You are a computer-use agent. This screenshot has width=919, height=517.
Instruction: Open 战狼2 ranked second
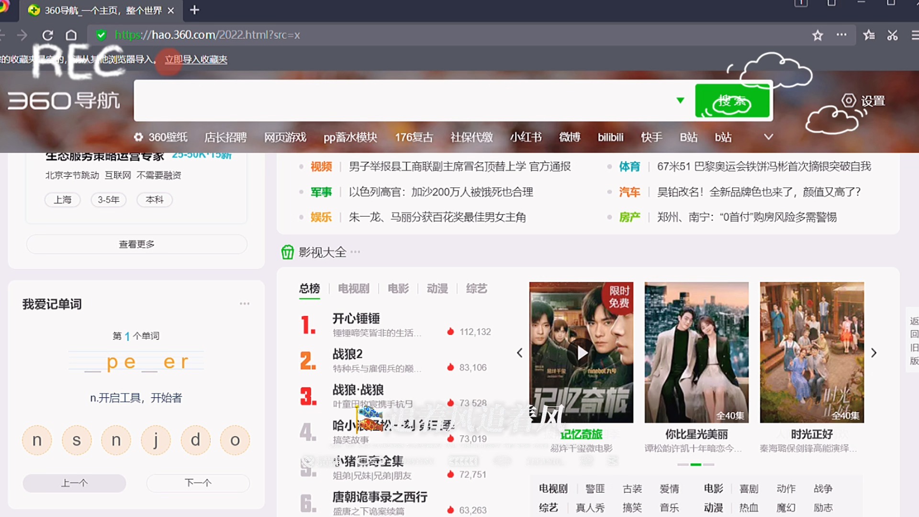pos(347,354)
